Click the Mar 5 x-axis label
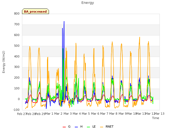 pos(86,114)
